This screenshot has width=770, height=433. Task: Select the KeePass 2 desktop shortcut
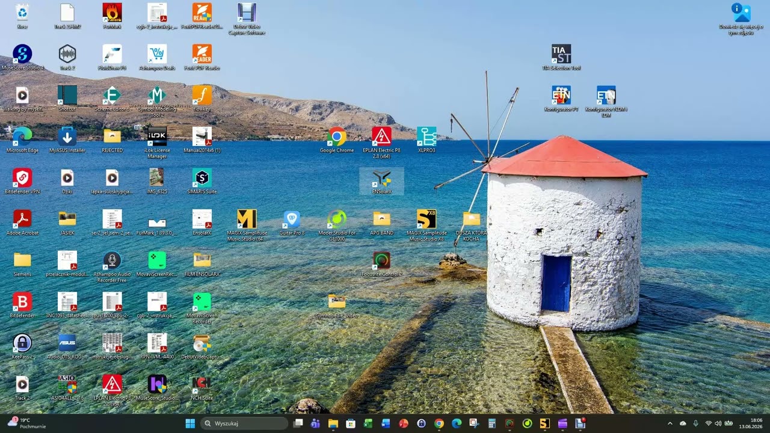pyautogui.click(x=22, y=346)
